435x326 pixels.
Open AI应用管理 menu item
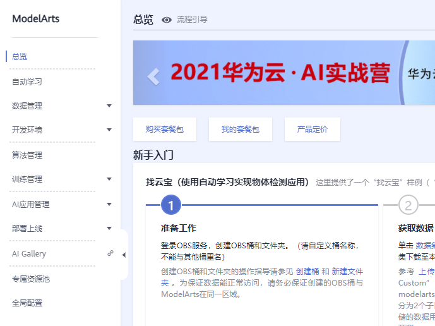click(30, 204)
